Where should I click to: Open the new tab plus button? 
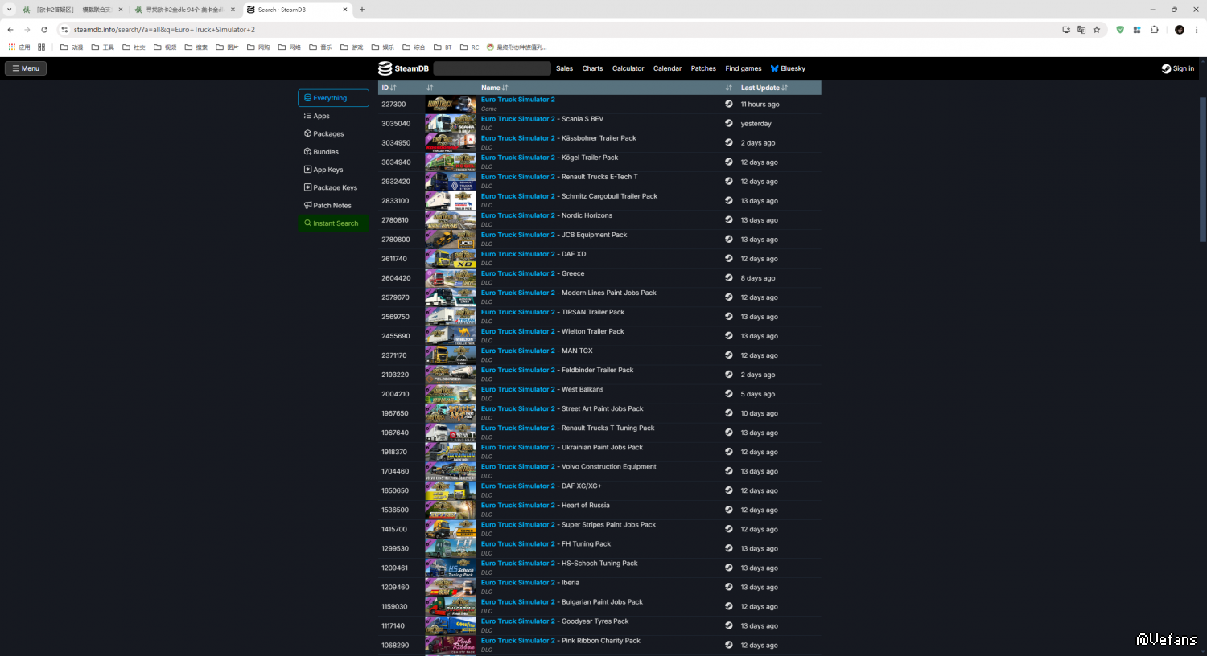(362, 10)
